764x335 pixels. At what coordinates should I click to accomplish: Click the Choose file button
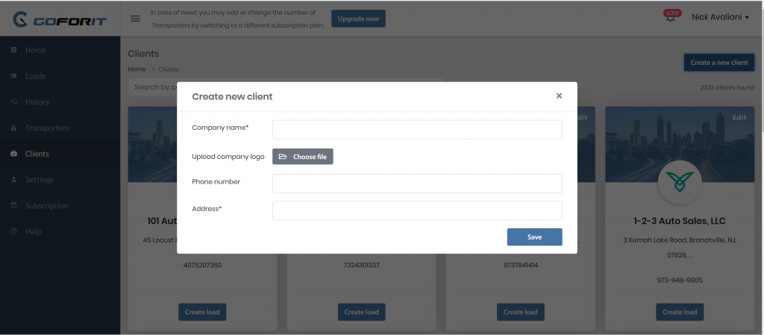pyautogui.click(x=303, y=157)
